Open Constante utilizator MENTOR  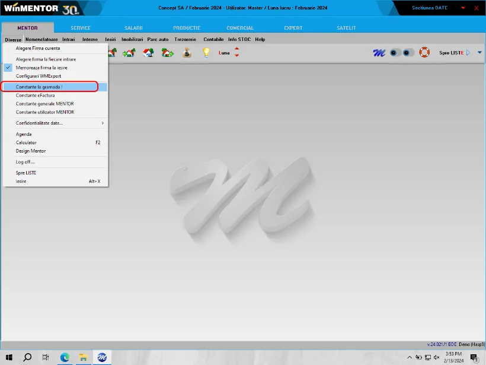[x=56, y=112]
